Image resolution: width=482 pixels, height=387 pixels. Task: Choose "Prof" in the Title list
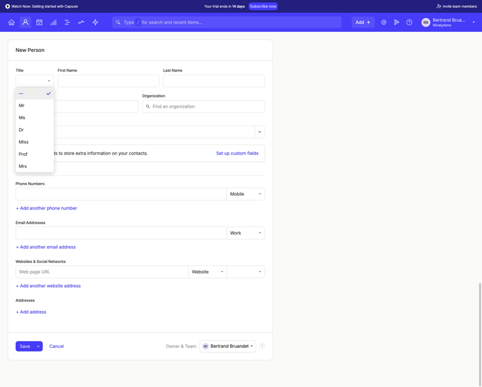tap(23, 153)
